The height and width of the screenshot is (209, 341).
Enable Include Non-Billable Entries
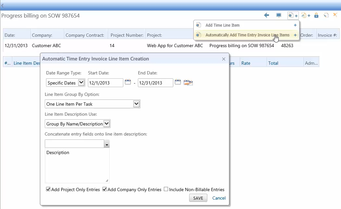[x=166, y=189]
